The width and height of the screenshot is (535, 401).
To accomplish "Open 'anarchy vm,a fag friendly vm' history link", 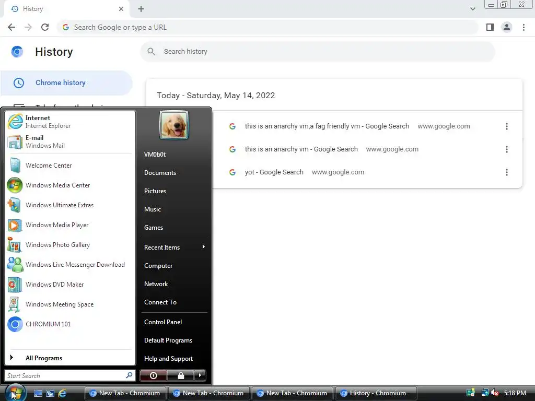I will point(327,126).
